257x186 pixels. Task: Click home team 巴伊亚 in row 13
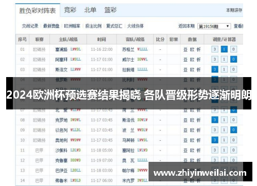61,171
